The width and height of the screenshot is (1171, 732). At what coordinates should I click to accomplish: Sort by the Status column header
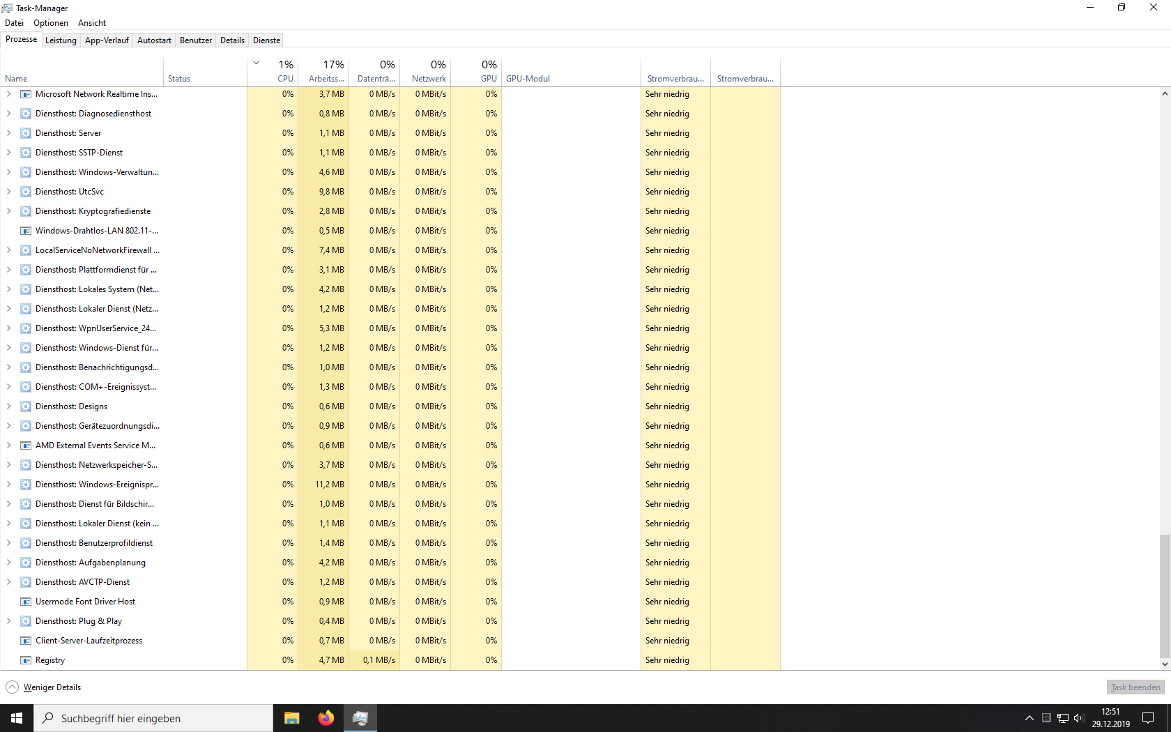pos(205,72)
